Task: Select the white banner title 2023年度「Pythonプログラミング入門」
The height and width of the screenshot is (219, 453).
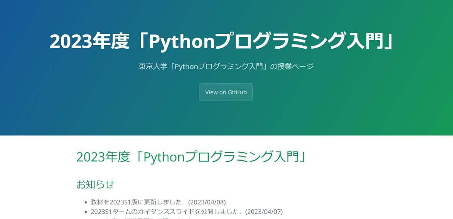Action: (x=222, y=41)
